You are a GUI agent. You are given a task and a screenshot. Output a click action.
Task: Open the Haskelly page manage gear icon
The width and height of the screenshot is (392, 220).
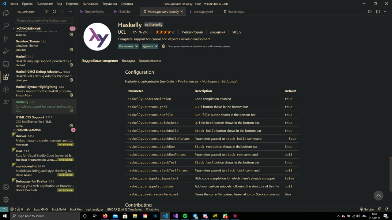164,46
